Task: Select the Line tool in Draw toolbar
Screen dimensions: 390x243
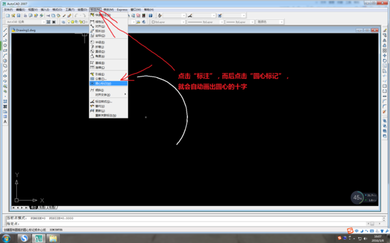Action: [x=5, y=30]
